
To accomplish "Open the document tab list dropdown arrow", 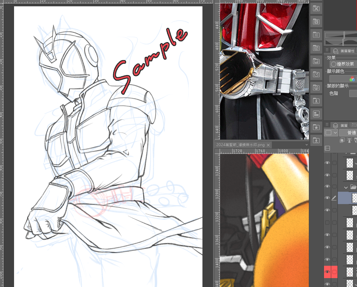I will click(x=306, y=145).
